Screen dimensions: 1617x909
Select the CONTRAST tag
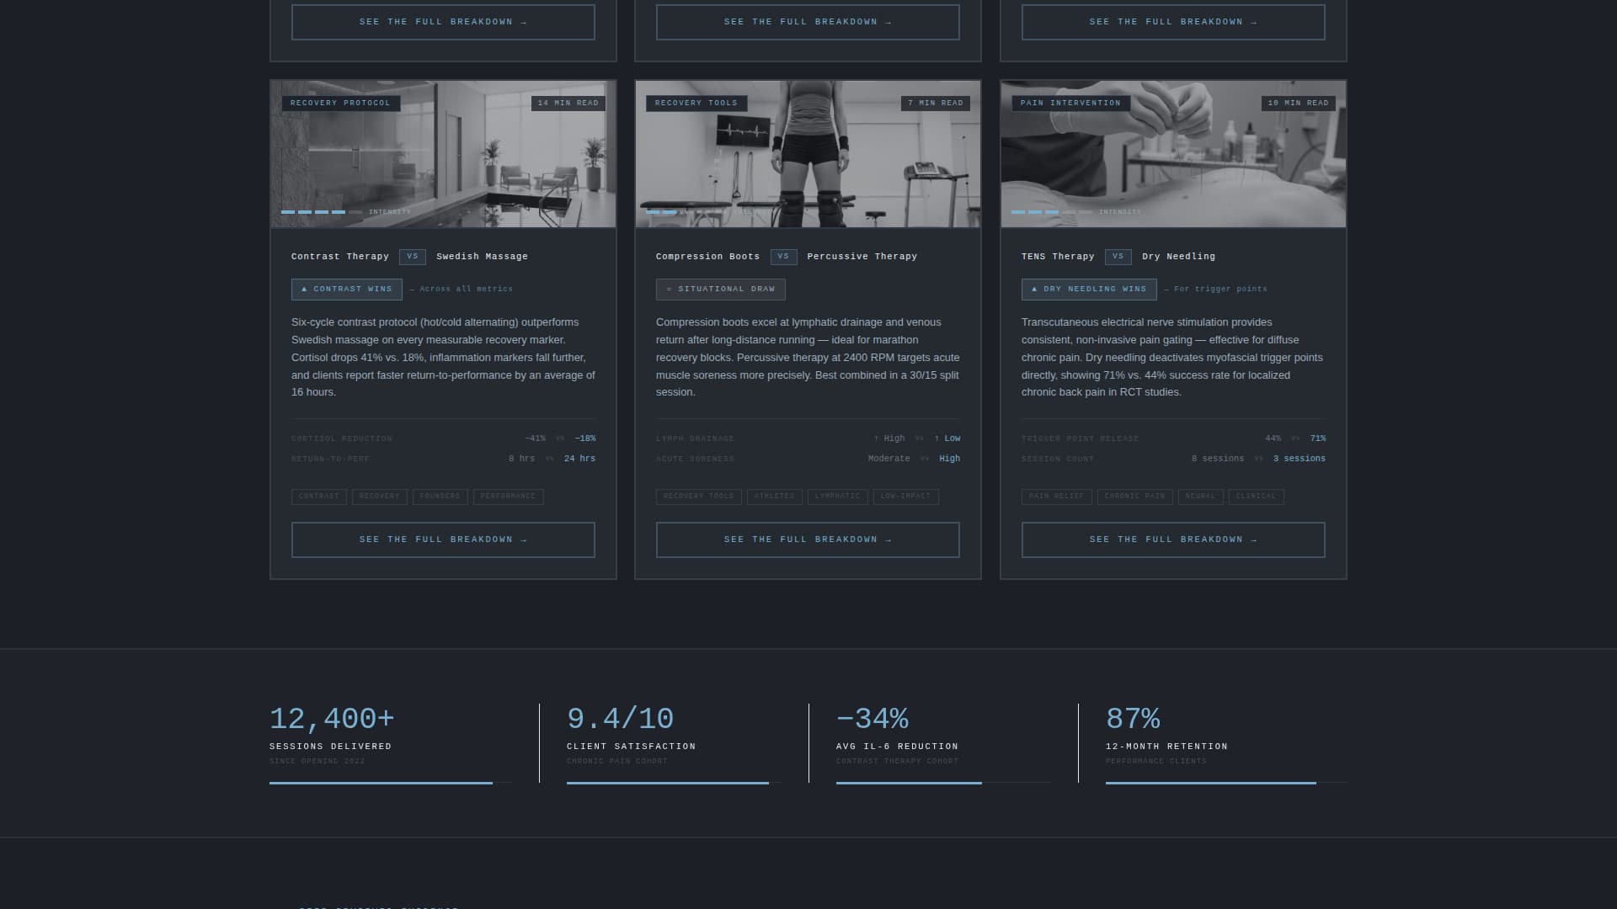click(319, 497)
